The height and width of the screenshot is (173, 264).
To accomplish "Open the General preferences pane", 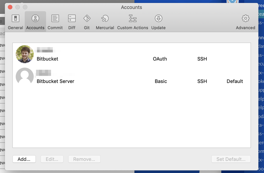I will coord(15,22).
